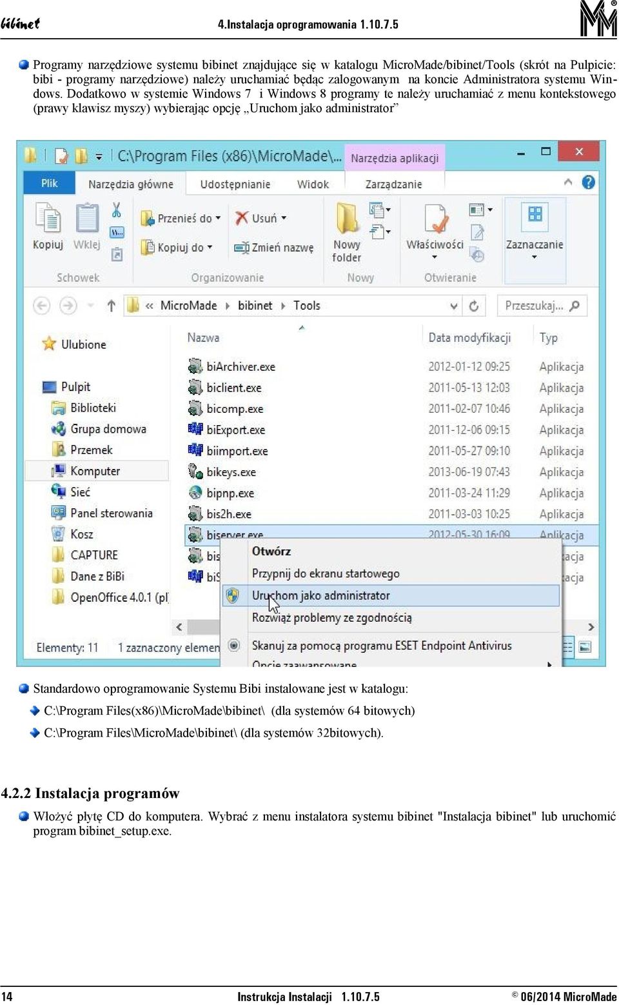Click the bikeys.exe file icon
Screen dimensions: 619x1005
point(195,472)
